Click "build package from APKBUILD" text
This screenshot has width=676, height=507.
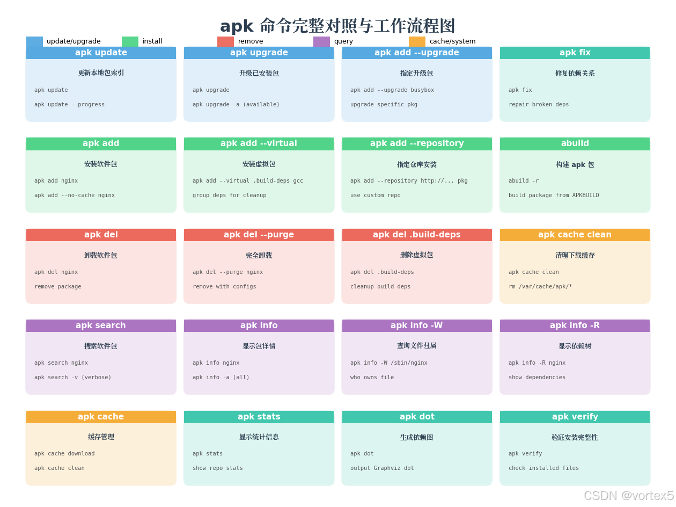point(554,195)
